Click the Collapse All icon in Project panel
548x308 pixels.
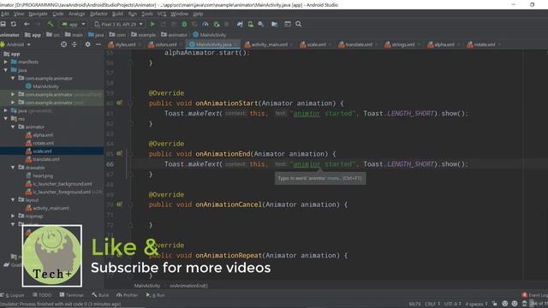click(x=74, y=44)
